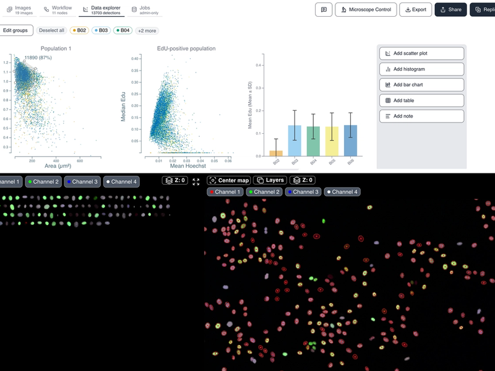
Task: Click the Data explorer chart icon
Action: point(85,10)
